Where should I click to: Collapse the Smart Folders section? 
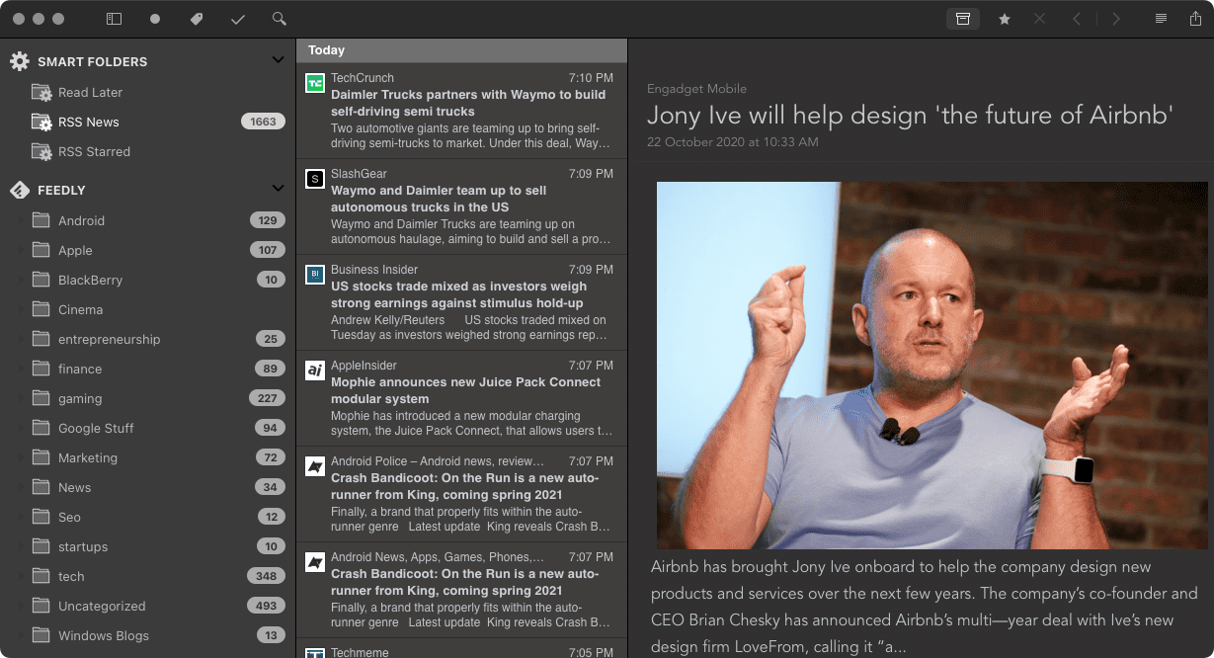click(278, 61)
